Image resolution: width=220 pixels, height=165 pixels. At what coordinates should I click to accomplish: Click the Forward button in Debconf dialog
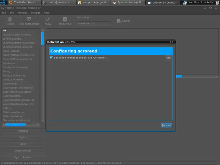167,125
